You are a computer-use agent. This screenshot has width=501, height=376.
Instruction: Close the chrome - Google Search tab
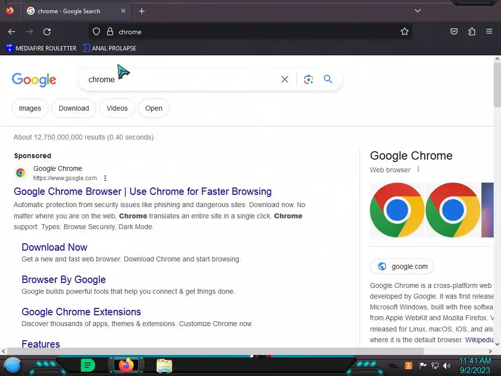[x=123, y=11]
